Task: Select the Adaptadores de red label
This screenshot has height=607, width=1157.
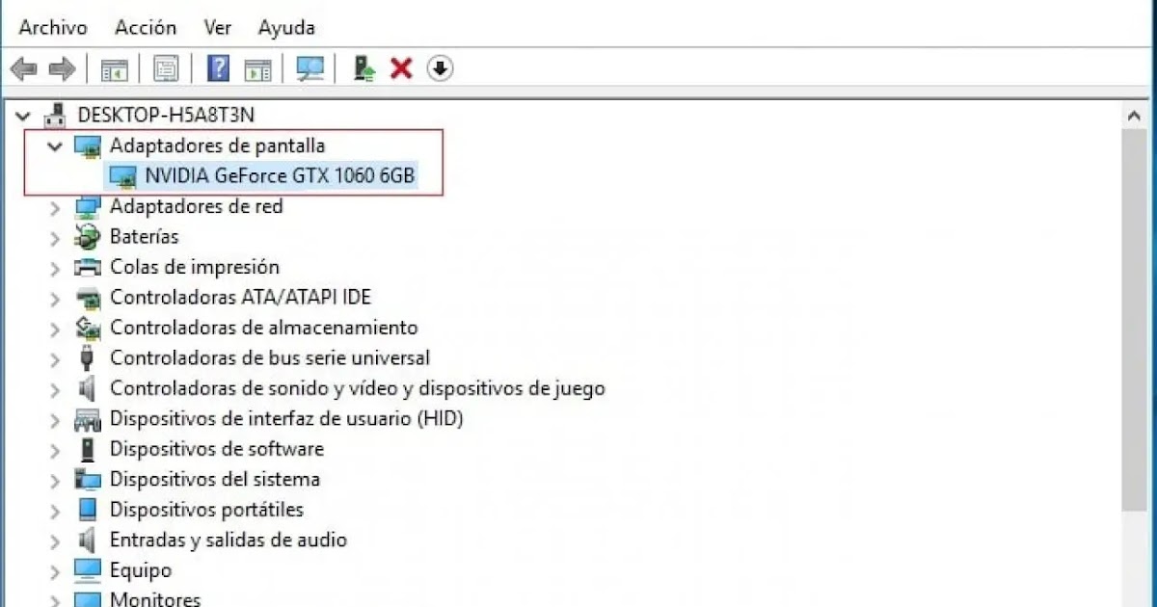Action: coord(197,206)
